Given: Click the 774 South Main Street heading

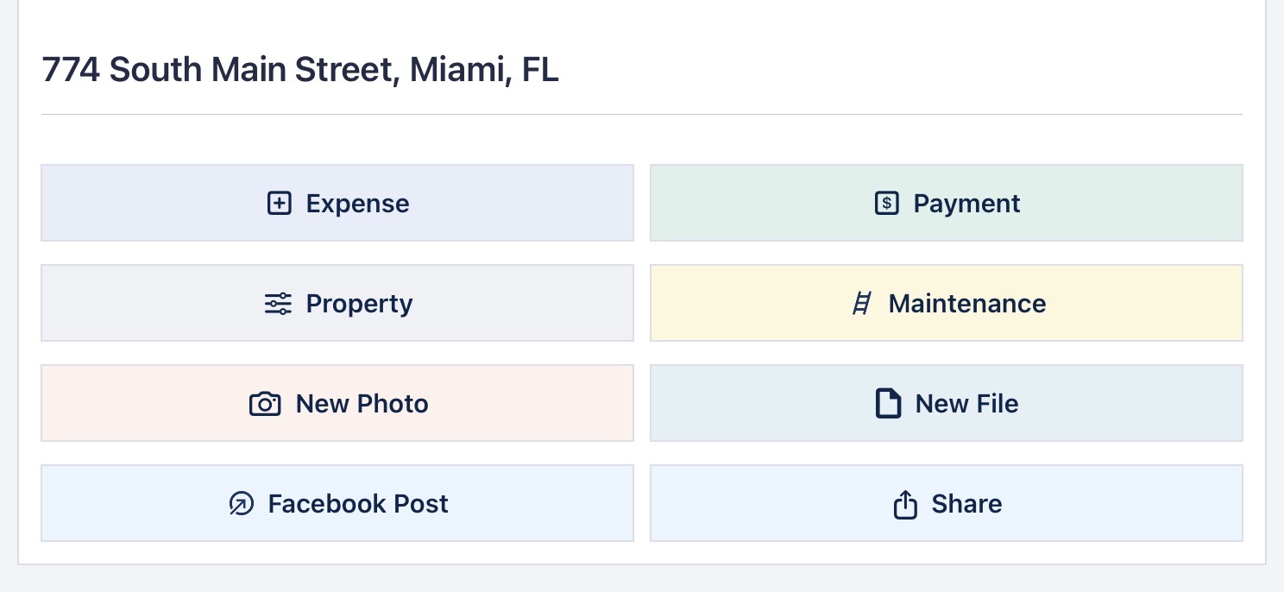Looking at the screenshot, I should 216,70.
